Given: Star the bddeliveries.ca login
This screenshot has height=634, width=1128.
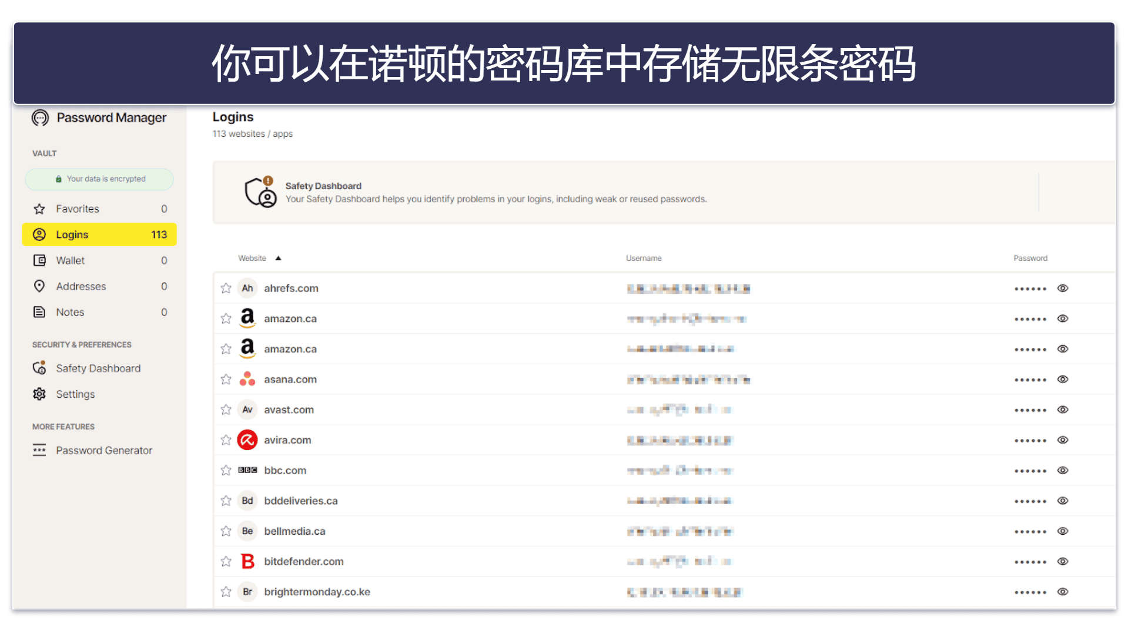Looking at the screenshot, I should tap(226, 501).
